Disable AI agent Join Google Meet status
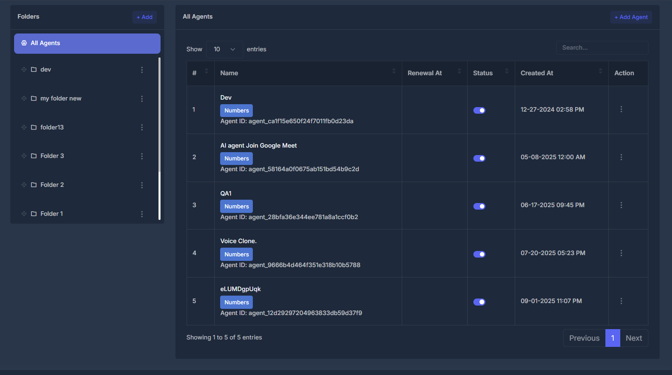The height and width of the screenshot is (375, 672). 479,158
